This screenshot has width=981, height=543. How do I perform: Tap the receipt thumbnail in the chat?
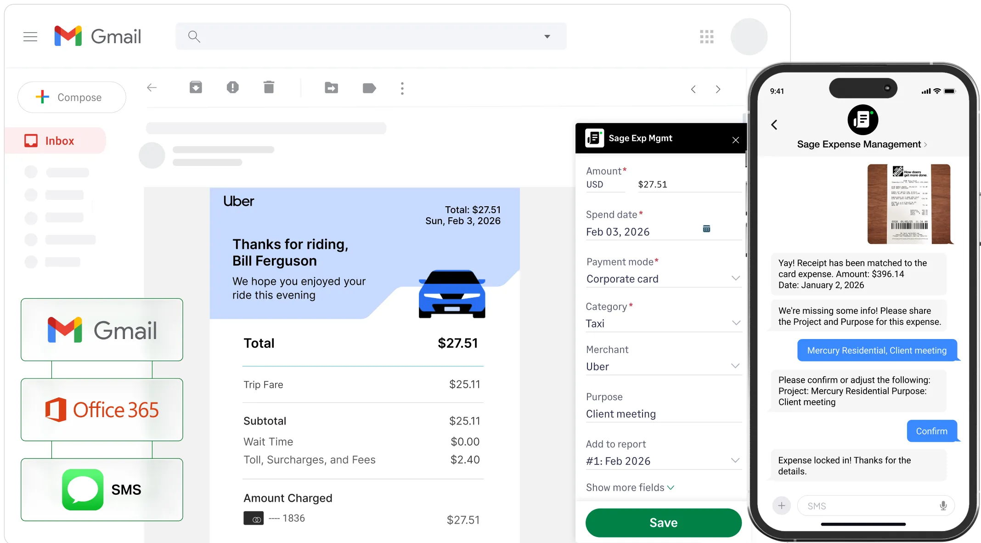click(x=909, y=204)
